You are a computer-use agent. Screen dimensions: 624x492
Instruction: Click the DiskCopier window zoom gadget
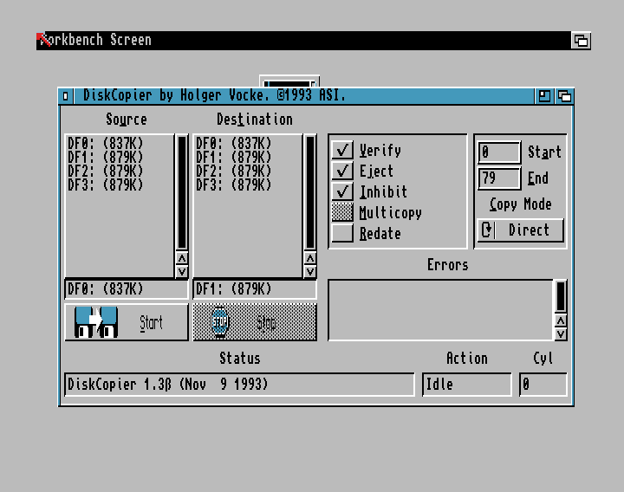(544, 96)
